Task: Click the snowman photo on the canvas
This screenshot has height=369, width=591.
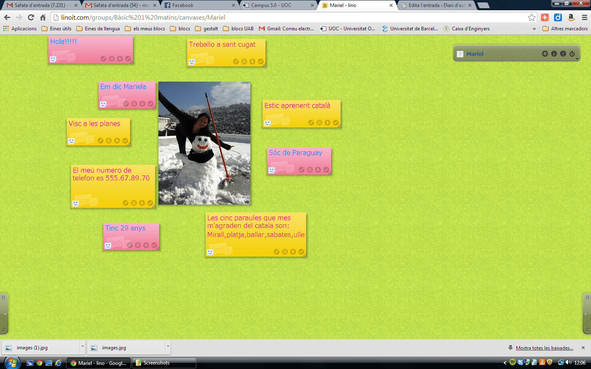Action: coord(204,143)
